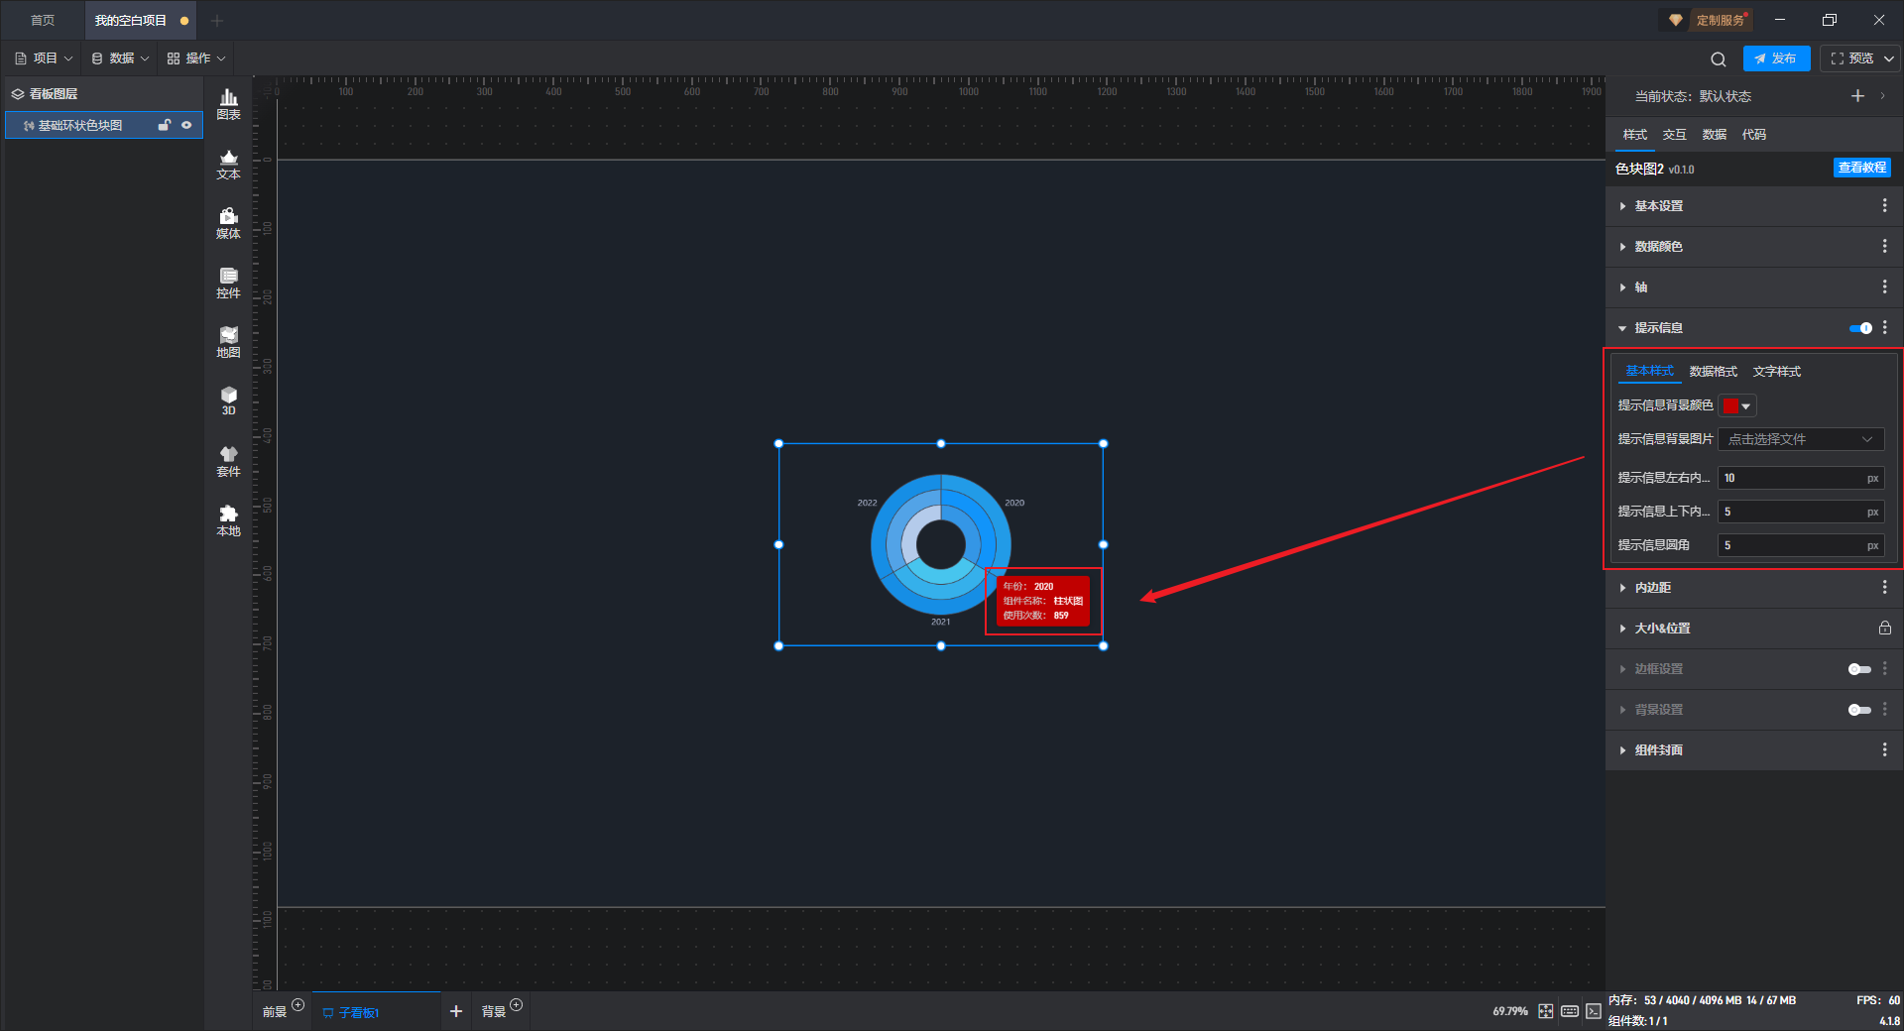Click the fit-canvas-to-screen icon
Screen dimensions: 1904x1031
pos(1546,1011)
